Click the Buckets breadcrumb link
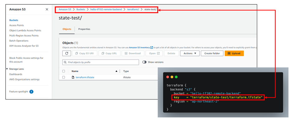Screen dimensions: 293x120 [x=81, y=9]
